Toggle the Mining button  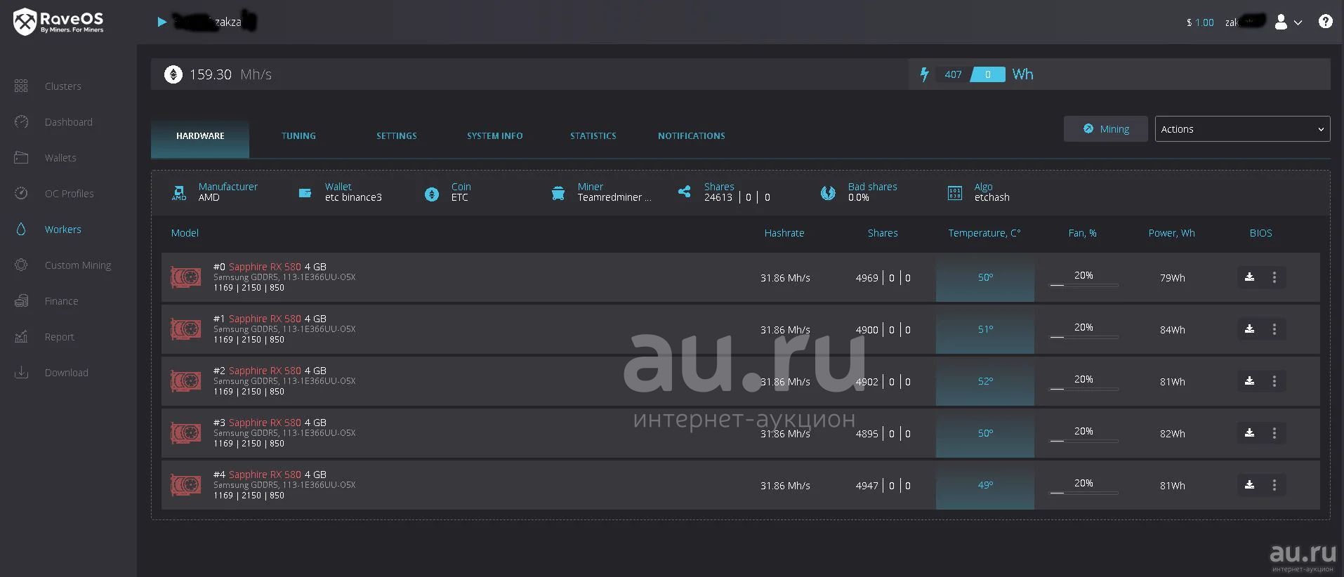[x=1105, y=129]
